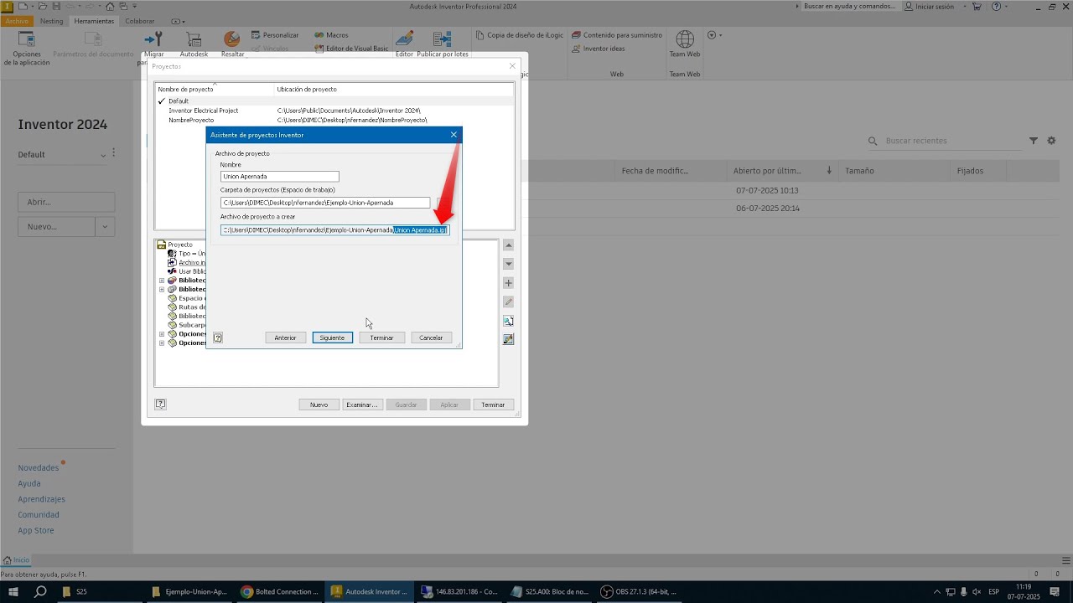Open Contenido para suministro
1073x603 pixels.
[x=617, y=35]
